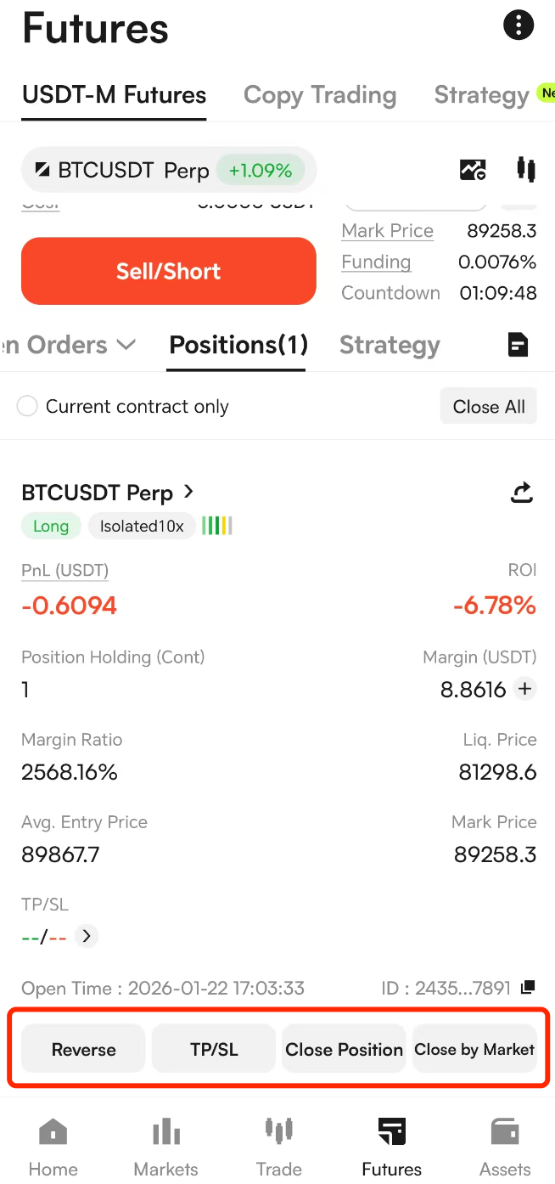Click the ADL level color indicator bars
The image size is (555, 1184).
[x=217, y=526]
